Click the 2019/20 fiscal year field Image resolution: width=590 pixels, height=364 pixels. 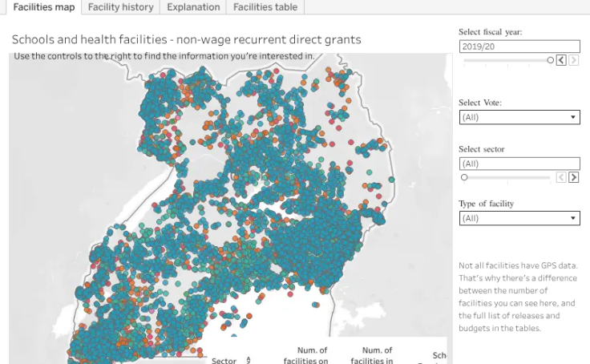[x=519, y=47]
